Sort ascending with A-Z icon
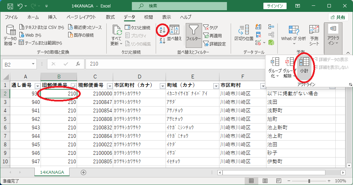 (162, 30)
